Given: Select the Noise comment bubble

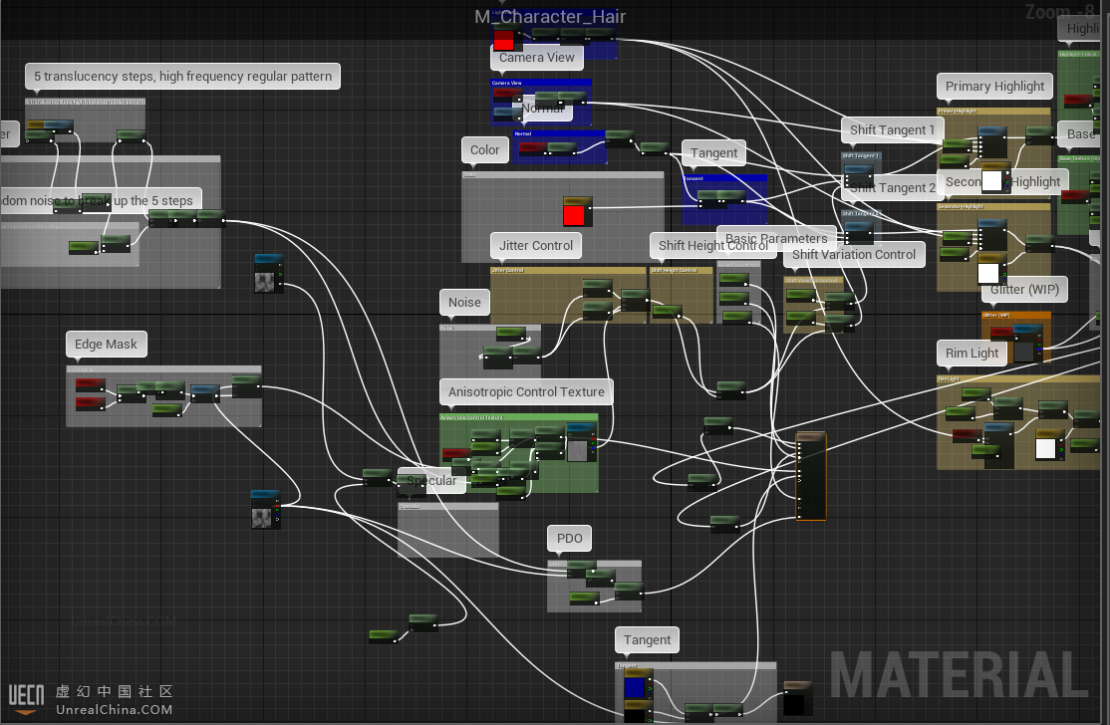Looking at the screenshot, I should (x=464, y=303).
